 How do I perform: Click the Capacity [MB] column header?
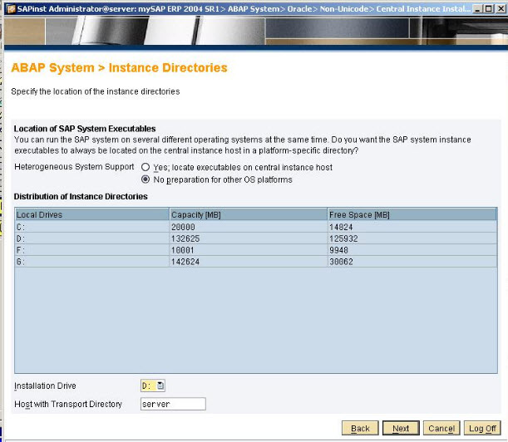[248, 214]
